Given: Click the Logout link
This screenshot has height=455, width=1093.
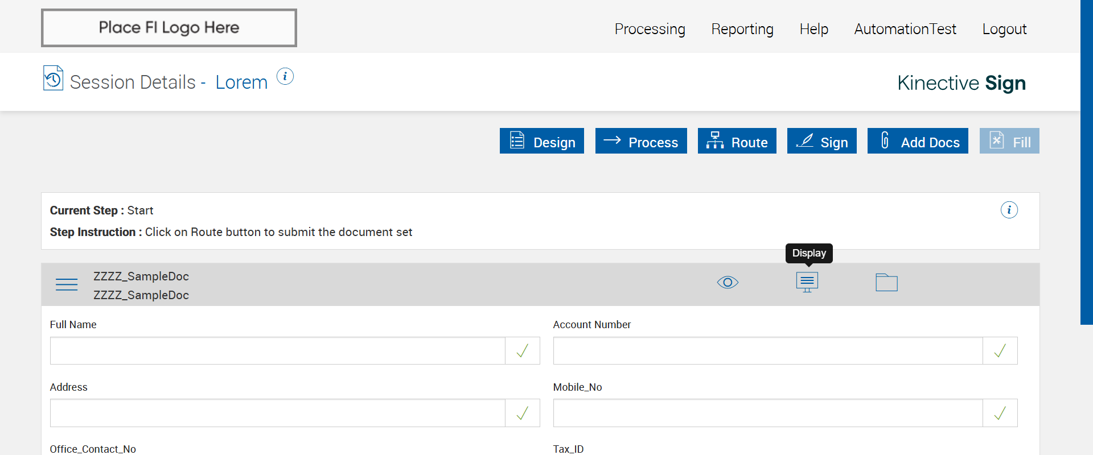Looking at the screenshot, I should click(x=1004, y=29).
